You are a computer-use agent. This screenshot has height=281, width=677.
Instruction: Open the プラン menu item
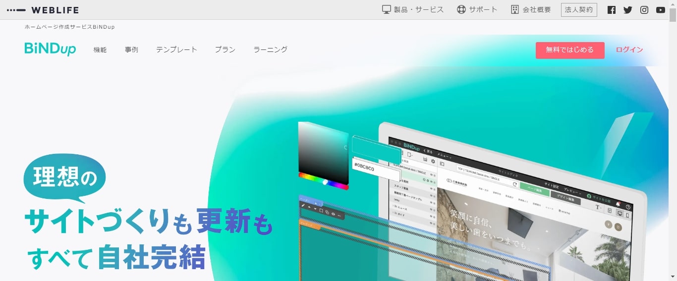(225, 49)
